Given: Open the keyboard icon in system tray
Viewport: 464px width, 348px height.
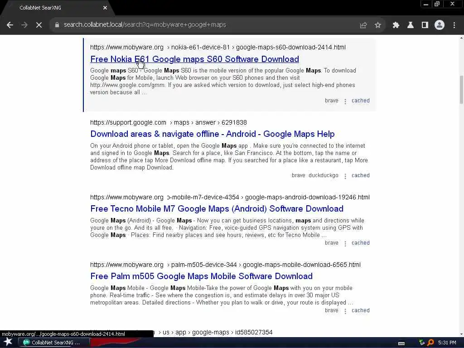Looking at the screenshot, I should click(401, 343).
